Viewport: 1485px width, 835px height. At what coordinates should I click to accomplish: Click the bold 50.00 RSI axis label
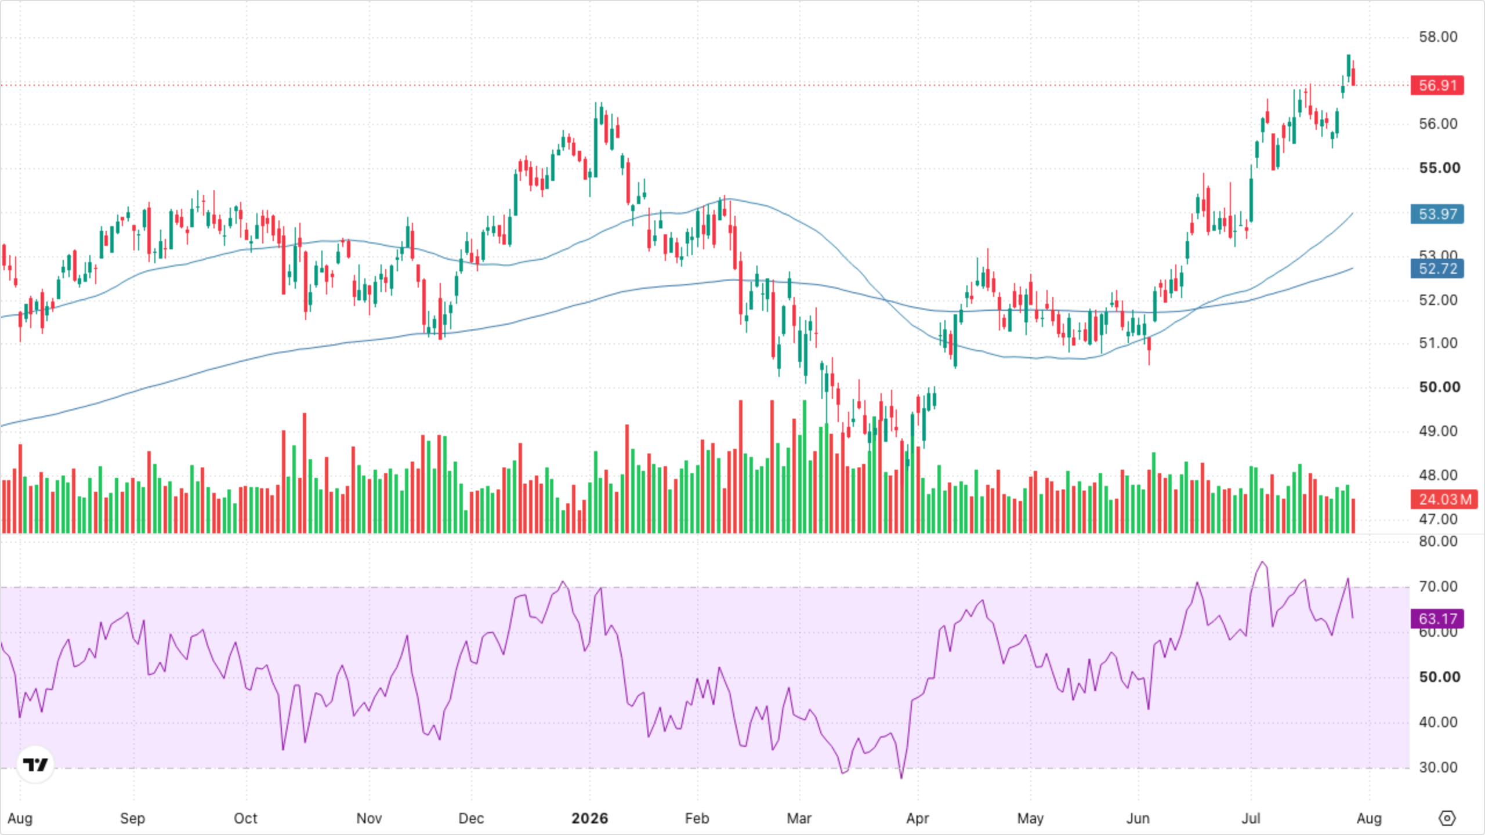click(1440, 677)
